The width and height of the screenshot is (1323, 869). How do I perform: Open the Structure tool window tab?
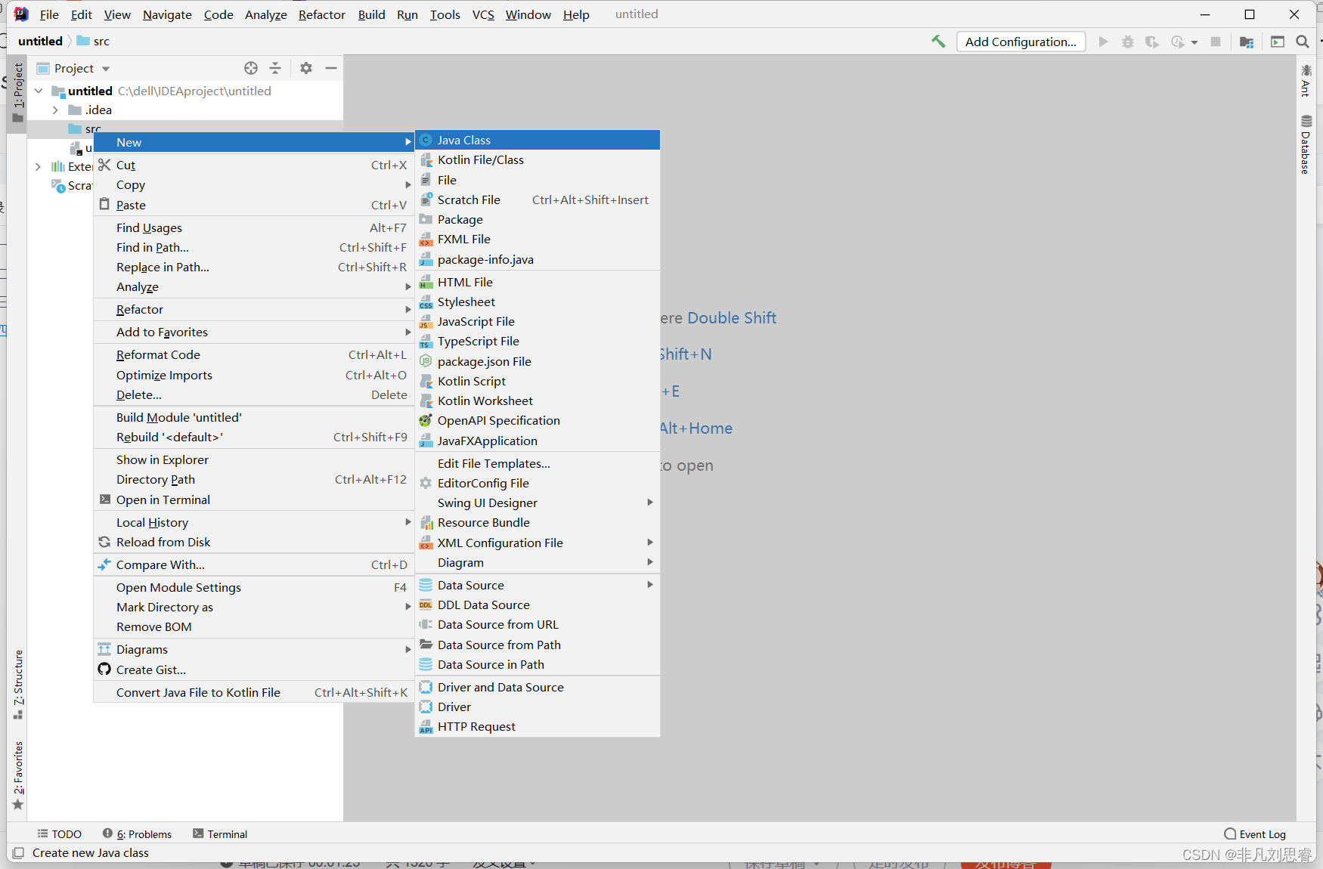coord(18,684)
